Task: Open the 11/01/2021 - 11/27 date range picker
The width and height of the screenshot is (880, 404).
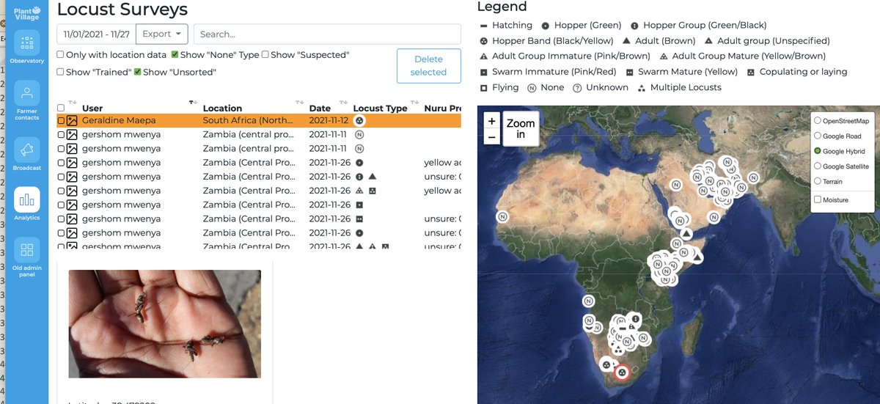Action: click(x=96, y=34)
